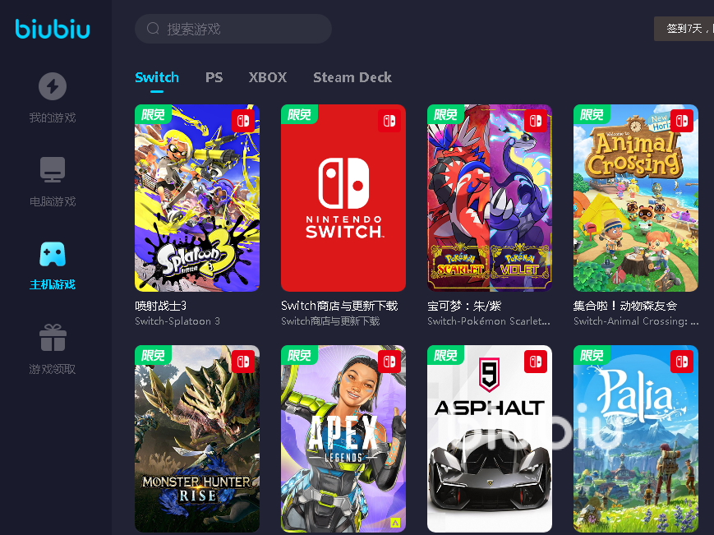Click 主机游戏 gamepad sidebar icon
The height and width of the screenshot is (535, 714).
click(53, 254)
